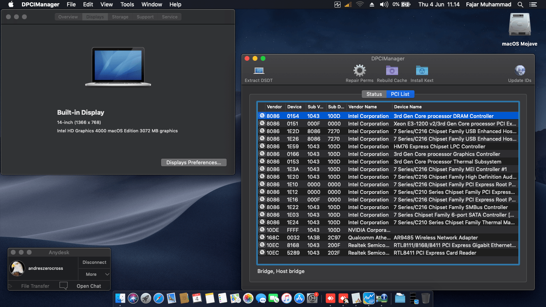The width and height of the screenshot is (546, 307).
Task: Choose the Install Kext toolbar icon
Action: pyautogui.click(x=422, y=71)
